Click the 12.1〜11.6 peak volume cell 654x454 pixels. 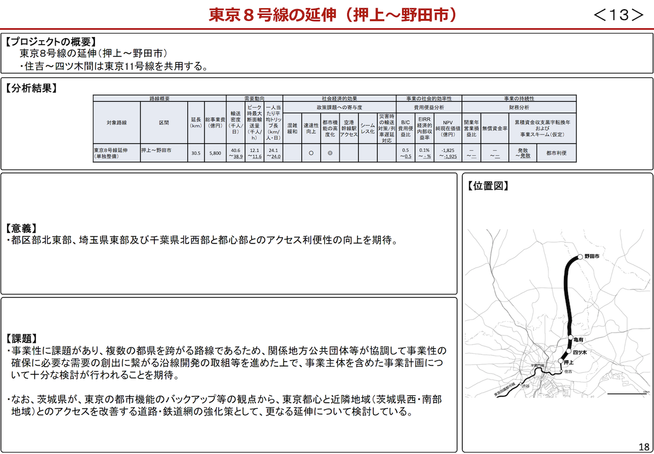coord(255,153)
